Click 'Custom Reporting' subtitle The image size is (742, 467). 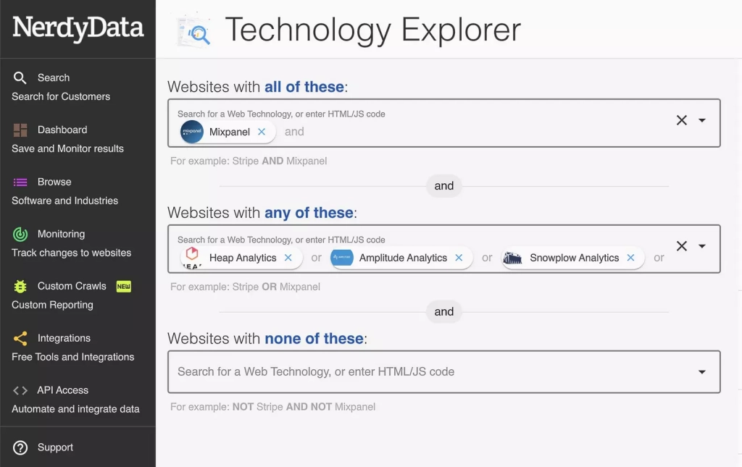pyautogui.click(x=52, y=305)
